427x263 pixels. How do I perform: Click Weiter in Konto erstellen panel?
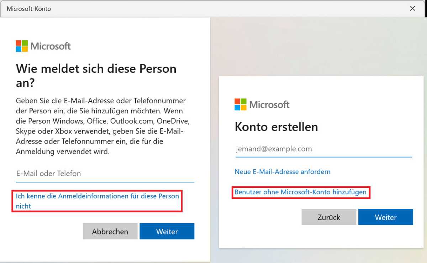click(386, 217)
